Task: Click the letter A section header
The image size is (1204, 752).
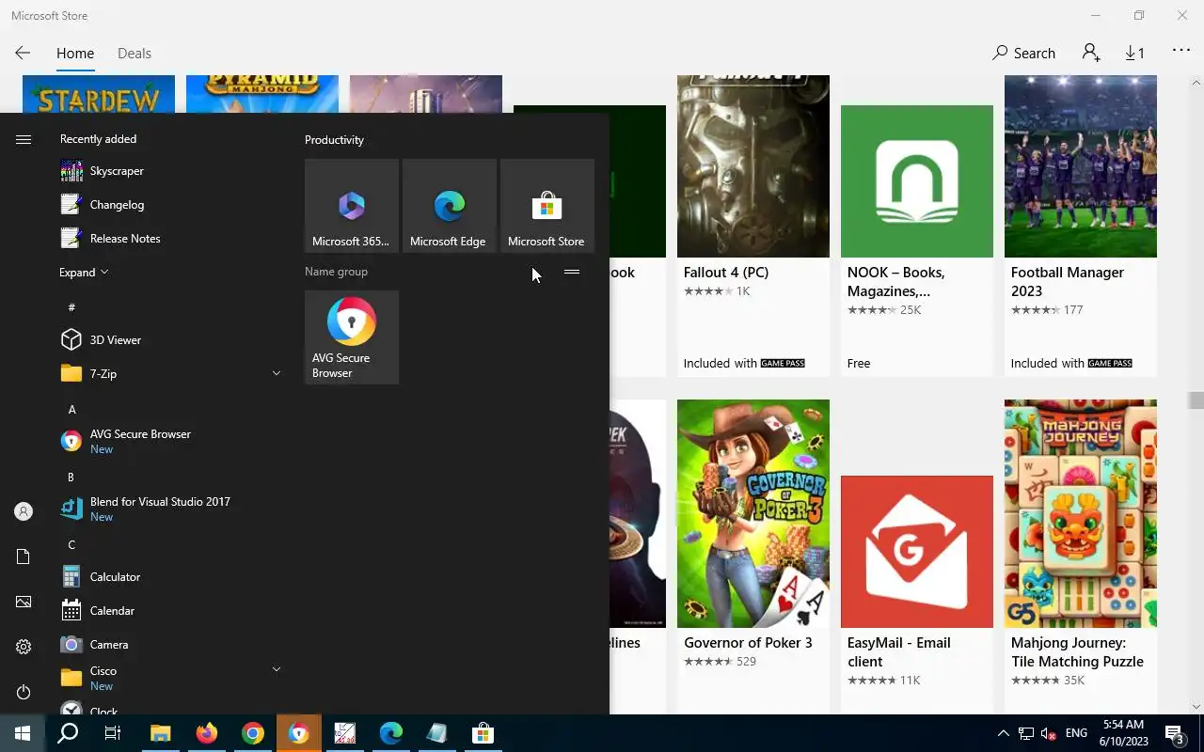Action: tap(72, 410)
